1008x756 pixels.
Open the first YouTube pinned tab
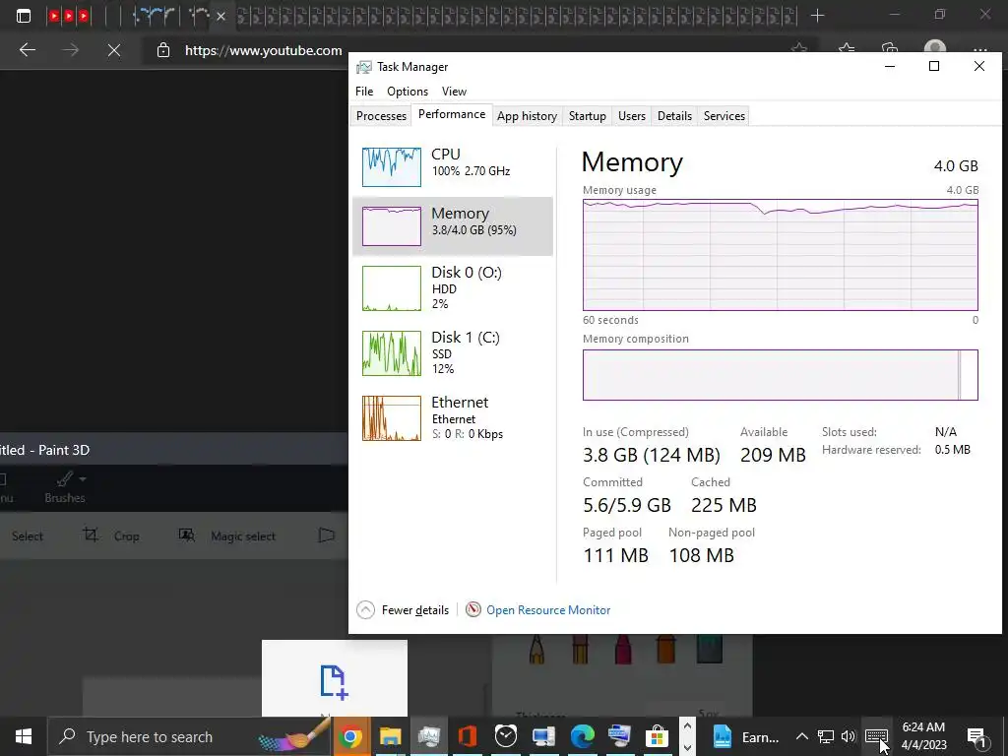pyautogui.click(x=54, y=16)
